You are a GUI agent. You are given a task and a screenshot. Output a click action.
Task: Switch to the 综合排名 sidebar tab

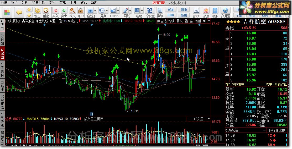pyautogui.click(x=2, y=102)
